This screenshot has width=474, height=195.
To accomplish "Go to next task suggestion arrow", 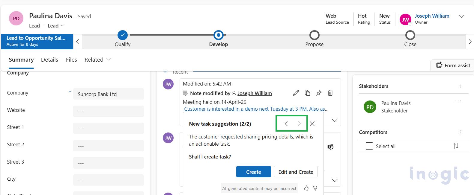I will click(x=299, y=124).
